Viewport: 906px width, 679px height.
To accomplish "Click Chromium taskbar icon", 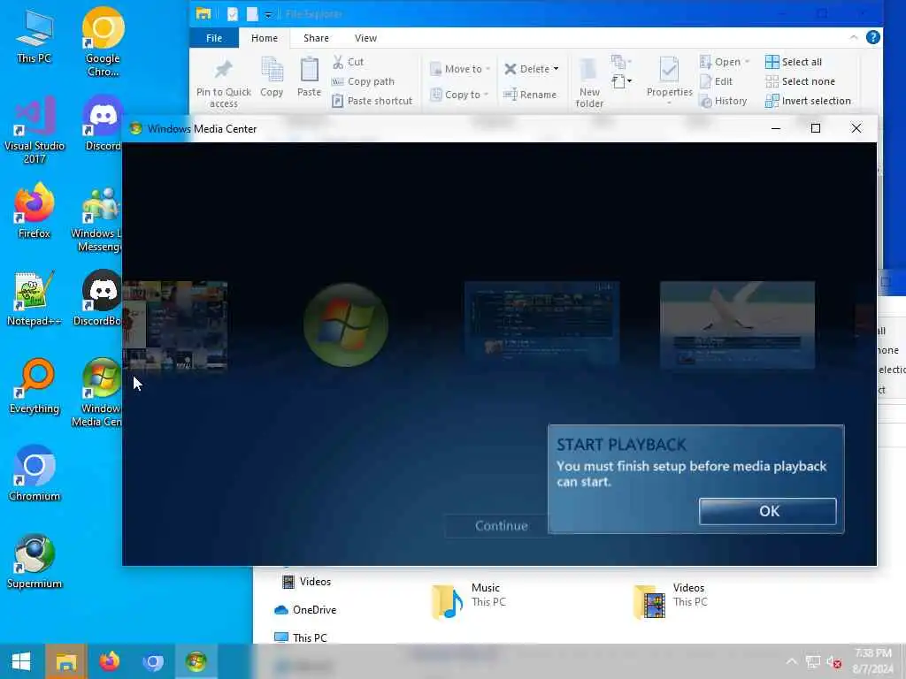I will pos(152,661).
